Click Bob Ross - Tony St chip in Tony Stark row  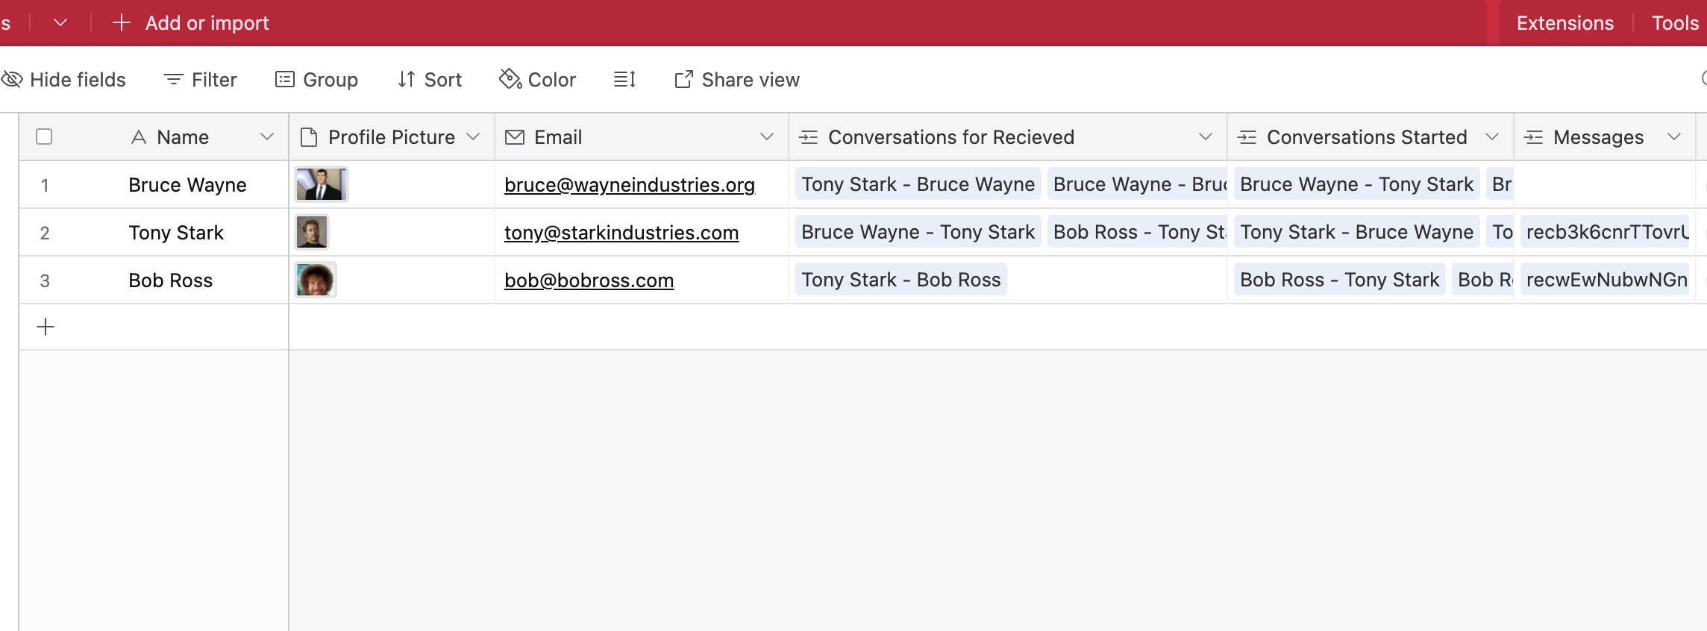point(1137,232)
